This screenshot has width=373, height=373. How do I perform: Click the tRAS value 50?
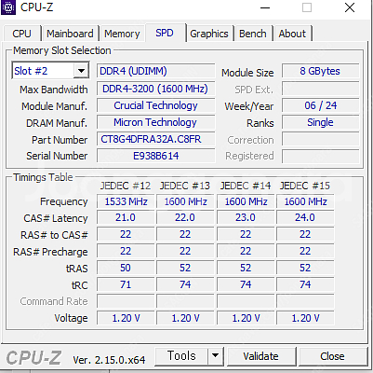click(x=126, y=268)
